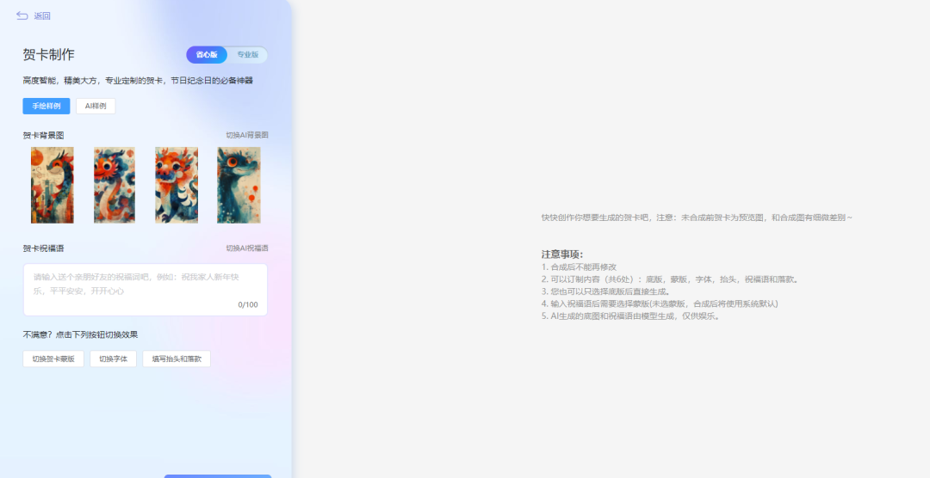Choose the third dragon background with horns
Viewport: 930px width, 478px height.
(x=177, y=186)
